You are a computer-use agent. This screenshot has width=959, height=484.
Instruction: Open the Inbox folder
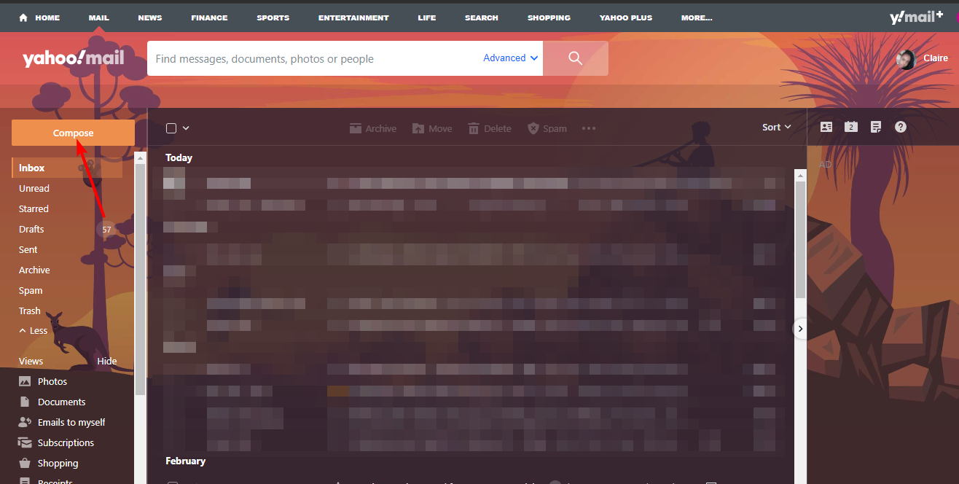tap(67, 168)
